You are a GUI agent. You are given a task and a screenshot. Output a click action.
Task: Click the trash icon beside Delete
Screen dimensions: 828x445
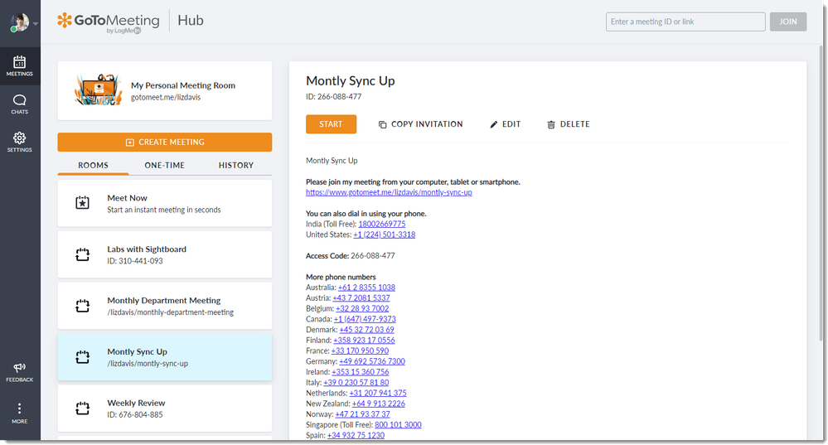point(551,124)
